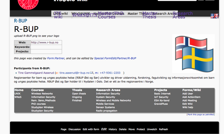
Task: Open the Radio propagation link
Action: (107, 111)
